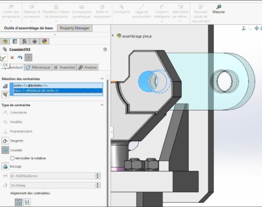Image resolution: width=262 pixels, height=207 pixels.
Task: Click Nouvelle étude de mouvement
Action: coord(201,14)
